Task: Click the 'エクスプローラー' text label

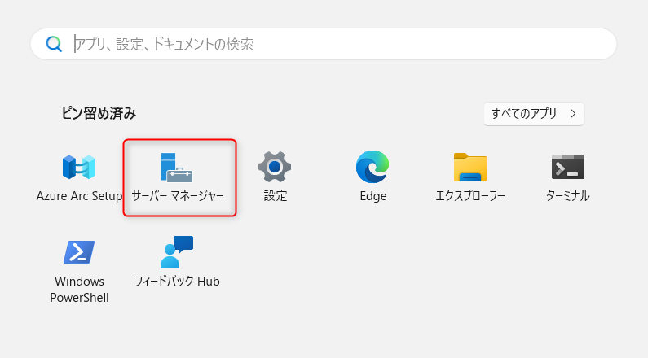Action: [x=470, y=196]
